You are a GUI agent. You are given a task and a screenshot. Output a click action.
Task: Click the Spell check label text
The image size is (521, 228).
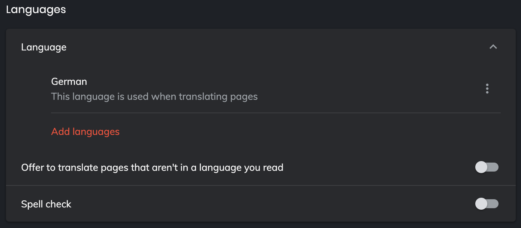46,204
